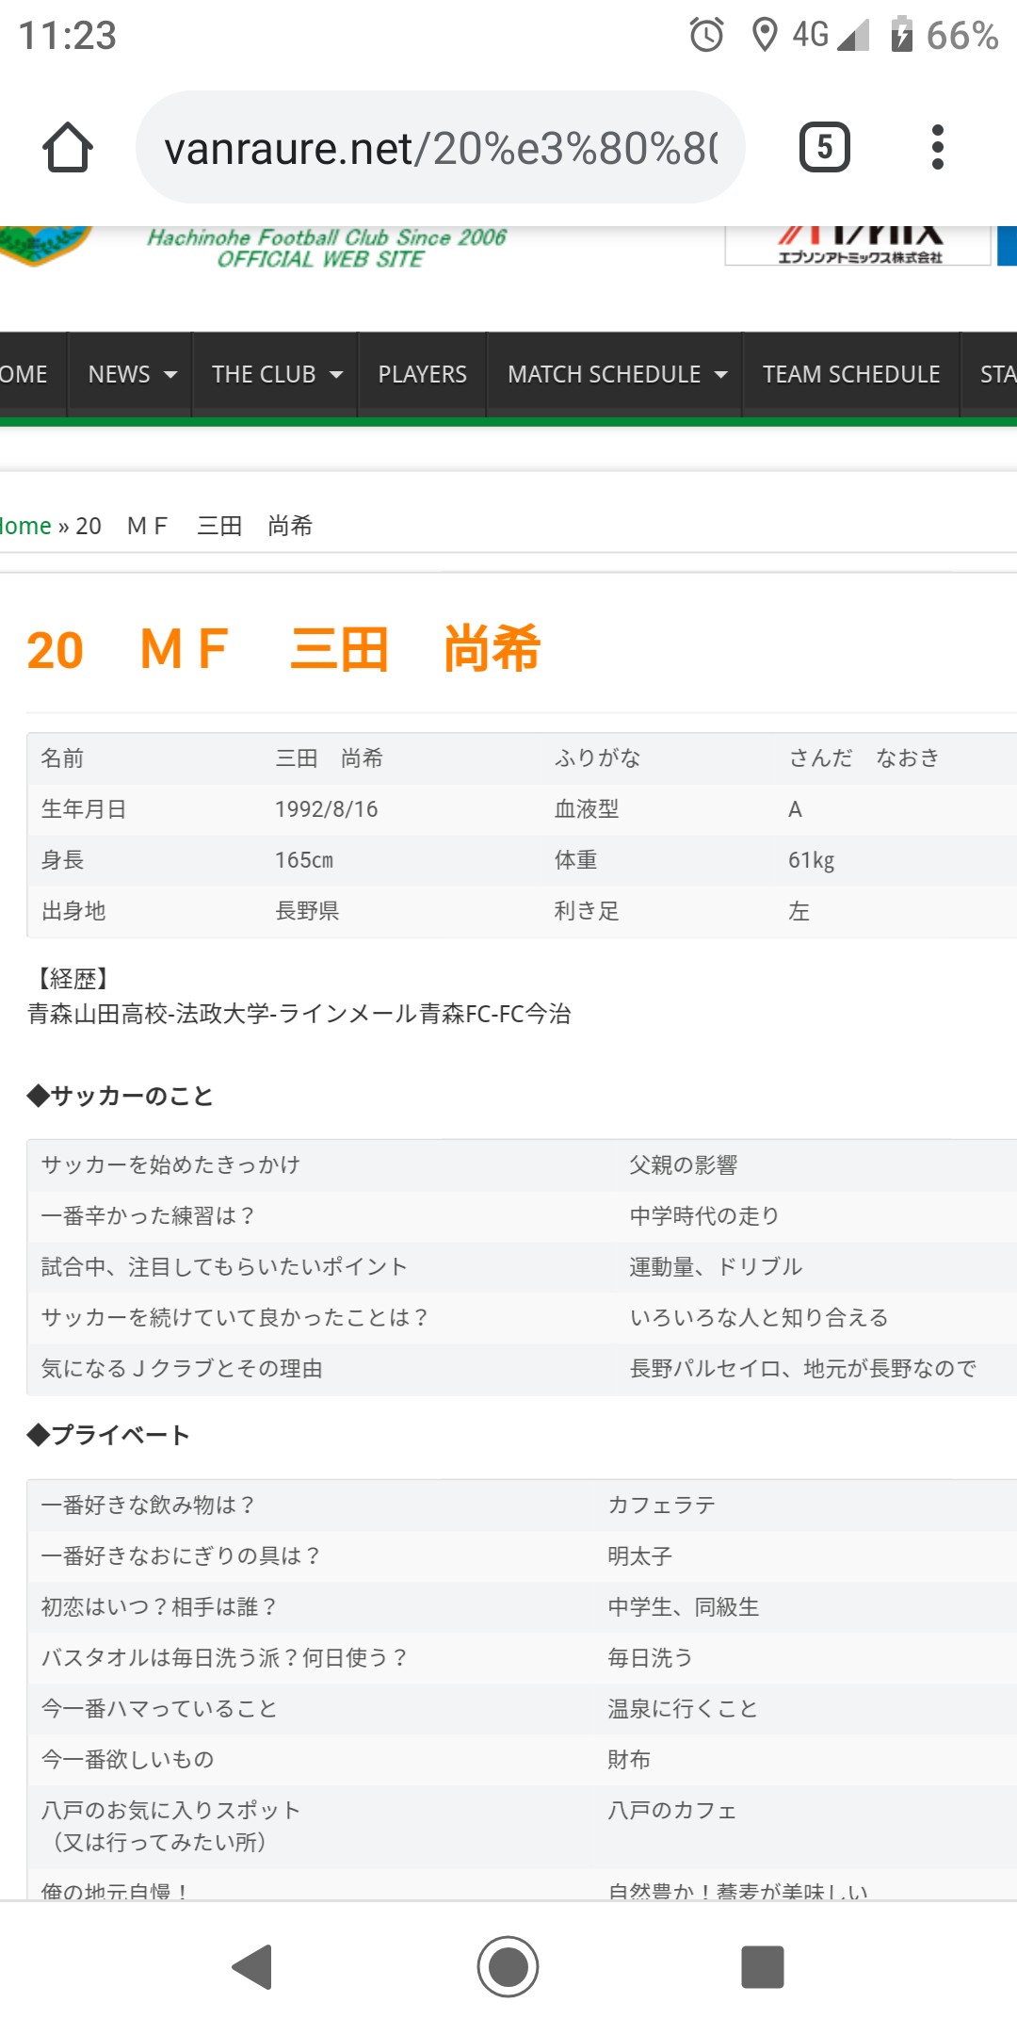This screenshot has height=2035, width=1017.
Task: Tap the answer 中学生、同級生
Action: coord(683,1607)
